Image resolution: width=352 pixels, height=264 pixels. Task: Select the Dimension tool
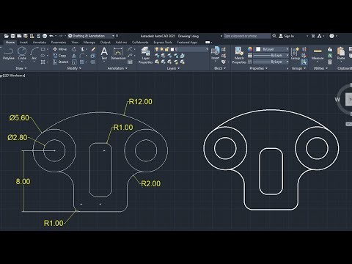coord(118,54)
